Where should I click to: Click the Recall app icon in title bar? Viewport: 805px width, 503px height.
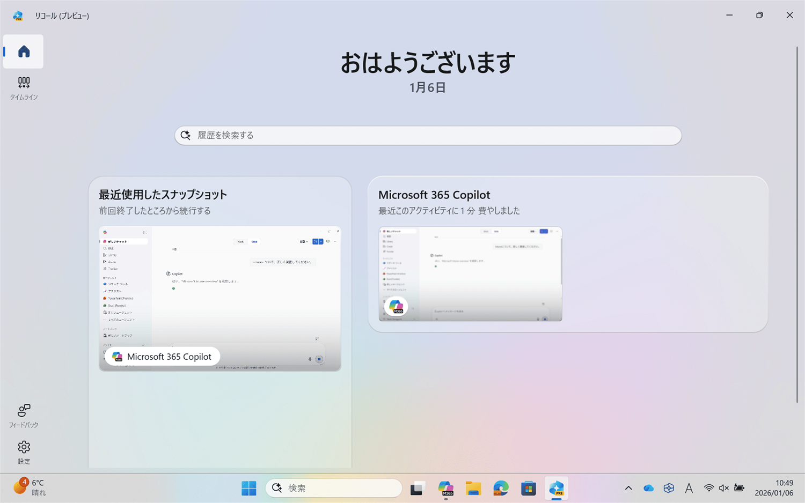coord(18,16)
